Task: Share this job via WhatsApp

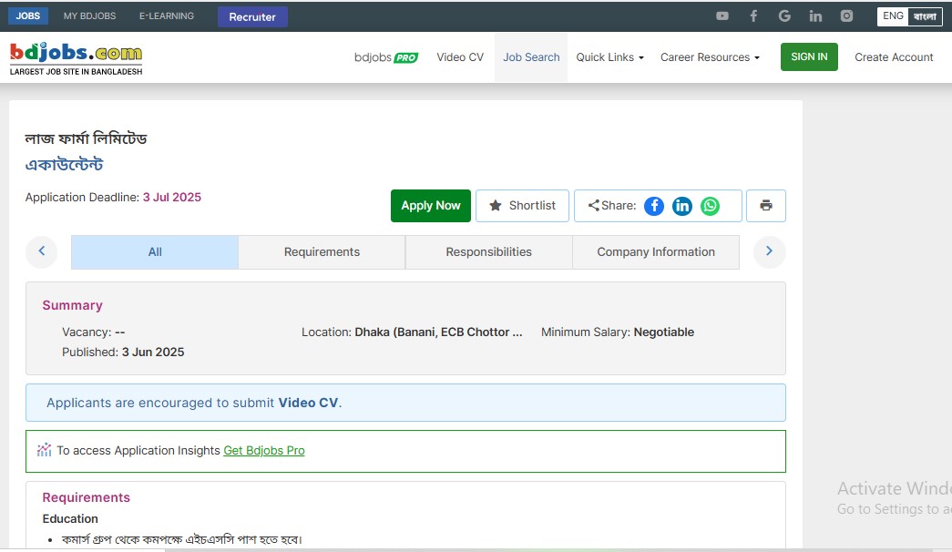Action: click(710, 206)
